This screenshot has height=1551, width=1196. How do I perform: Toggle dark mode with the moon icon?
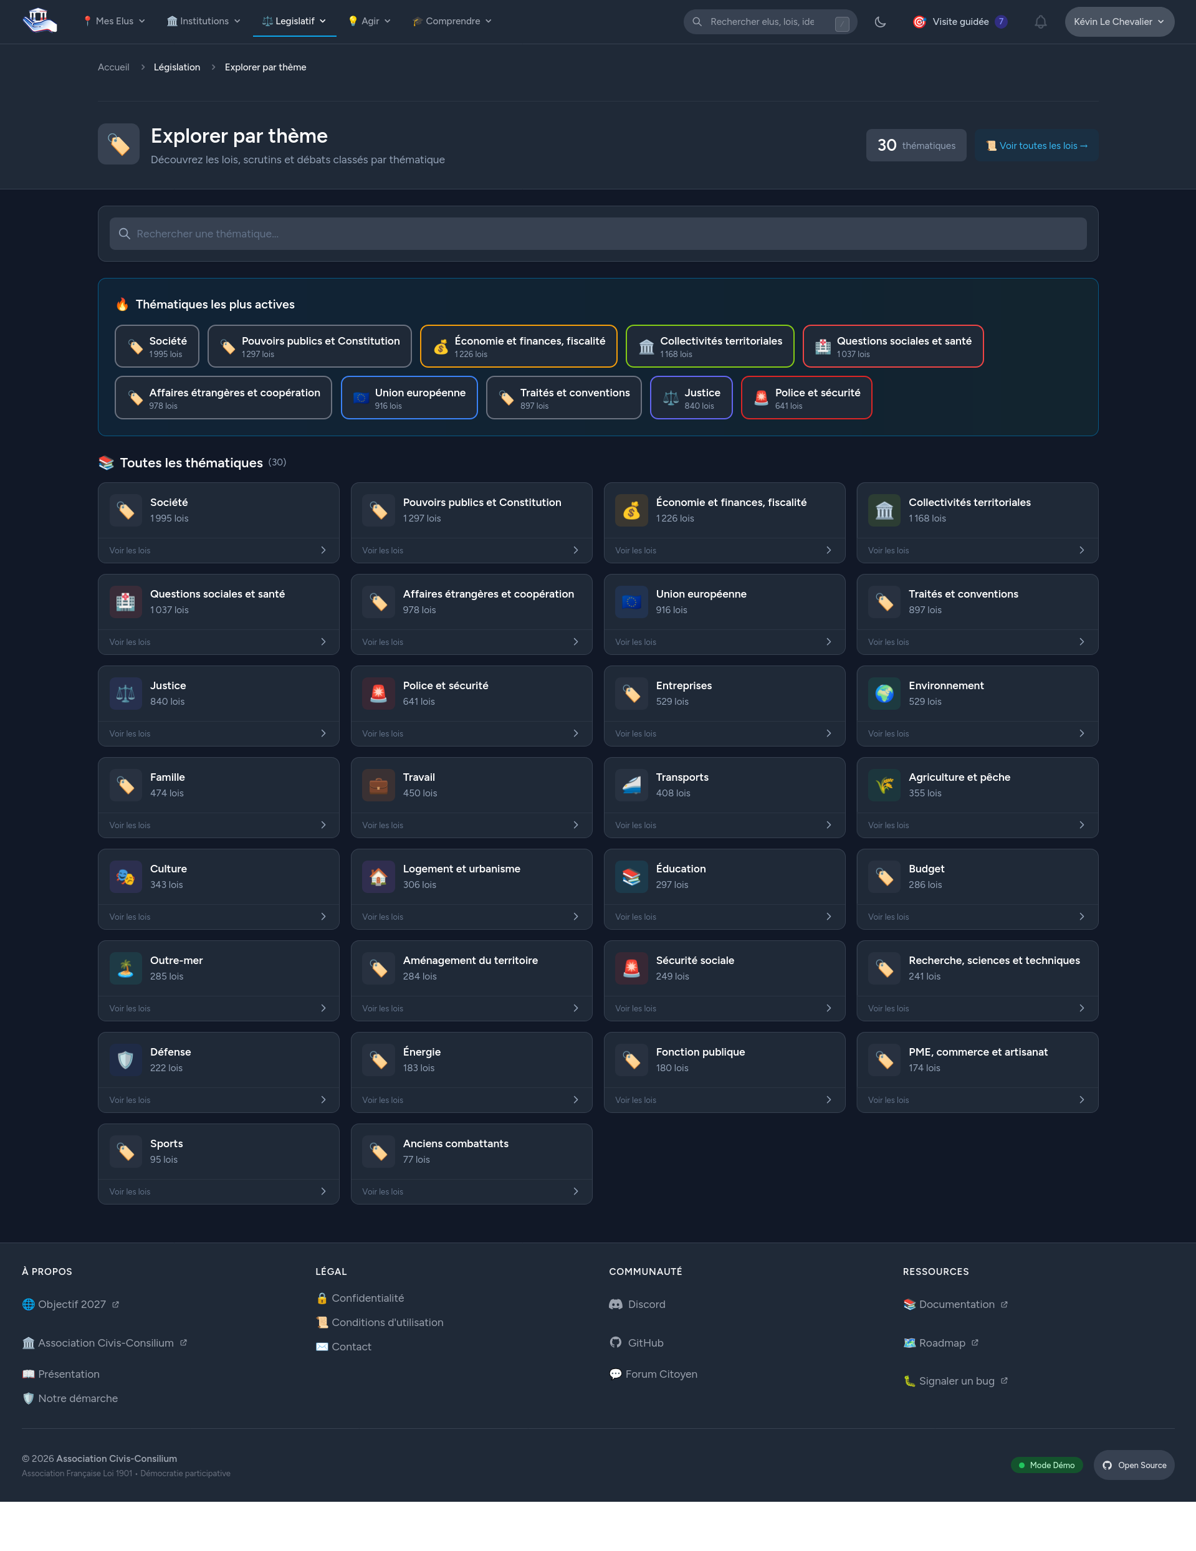click(x=880, y=22)
